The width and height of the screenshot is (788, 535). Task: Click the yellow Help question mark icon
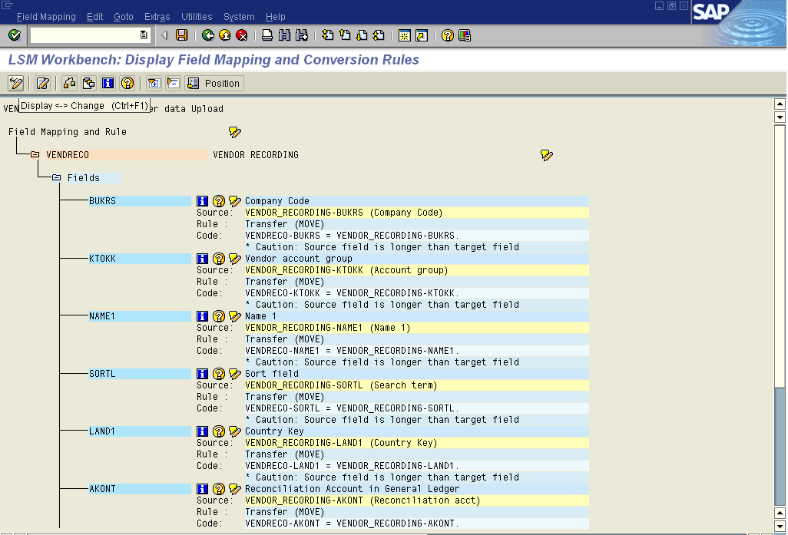click(x=447, y=35)
